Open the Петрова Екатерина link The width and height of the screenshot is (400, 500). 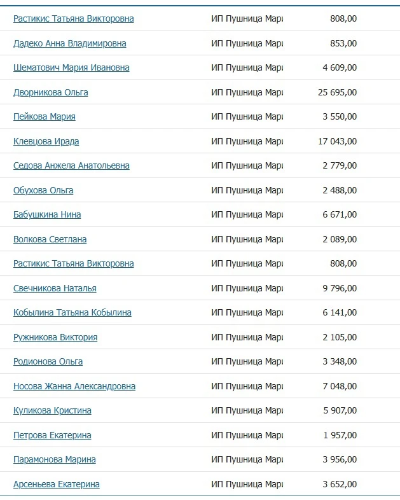52,435
